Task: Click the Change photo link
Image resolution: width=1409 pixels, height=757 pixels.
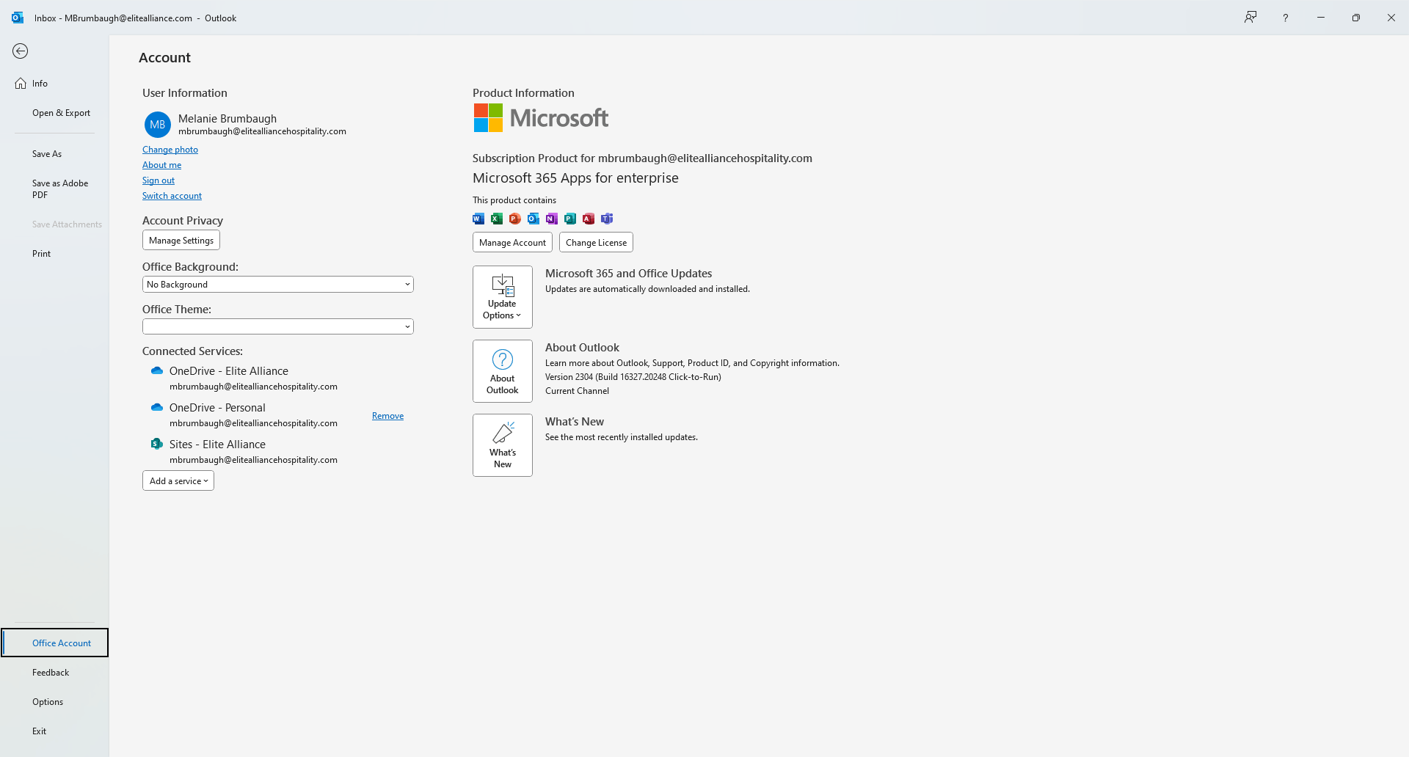Action: tap(170, 150)
